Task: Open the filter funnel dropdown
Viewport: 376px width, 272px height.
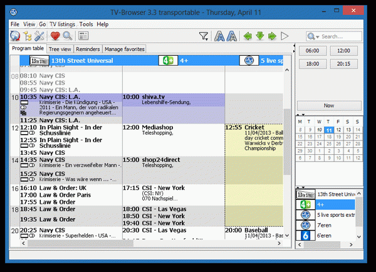Action: [x=204, y=36]
